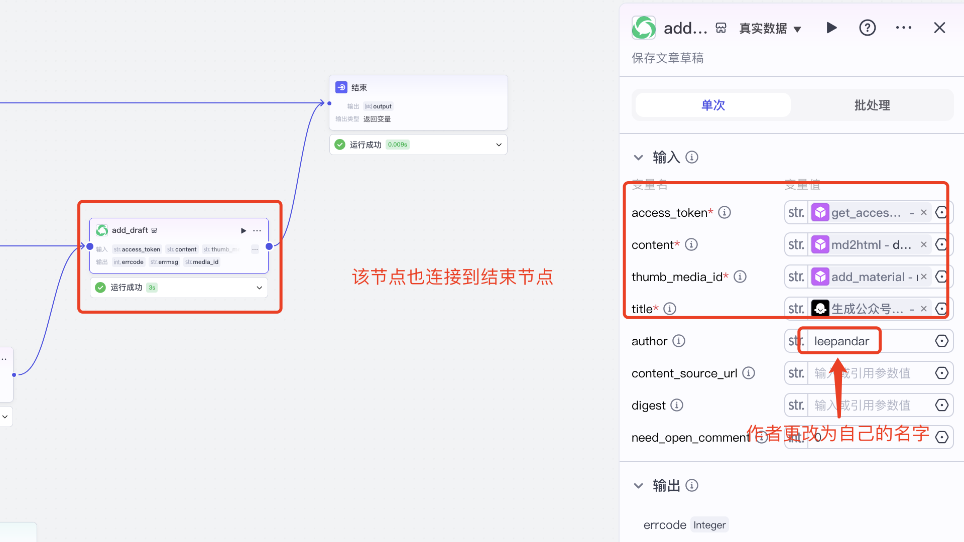
Task: Collapse the 输出 section
Action: tap(638, 485)
